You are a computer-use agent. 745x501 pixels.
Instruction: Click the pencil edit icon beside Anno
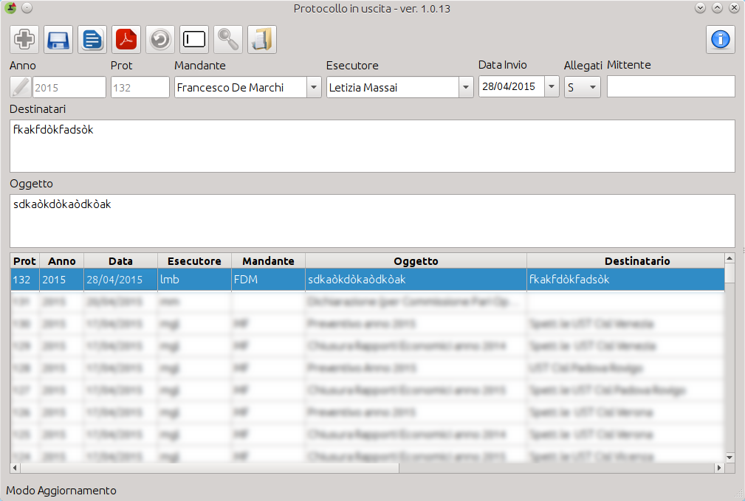tap(21, 87)
